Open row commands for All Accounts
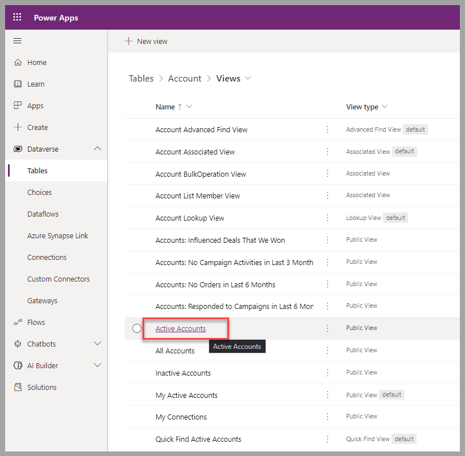Image resolution: width=465 pixels, height=456 pixels. pyautogui.click(x=328, y=350)
